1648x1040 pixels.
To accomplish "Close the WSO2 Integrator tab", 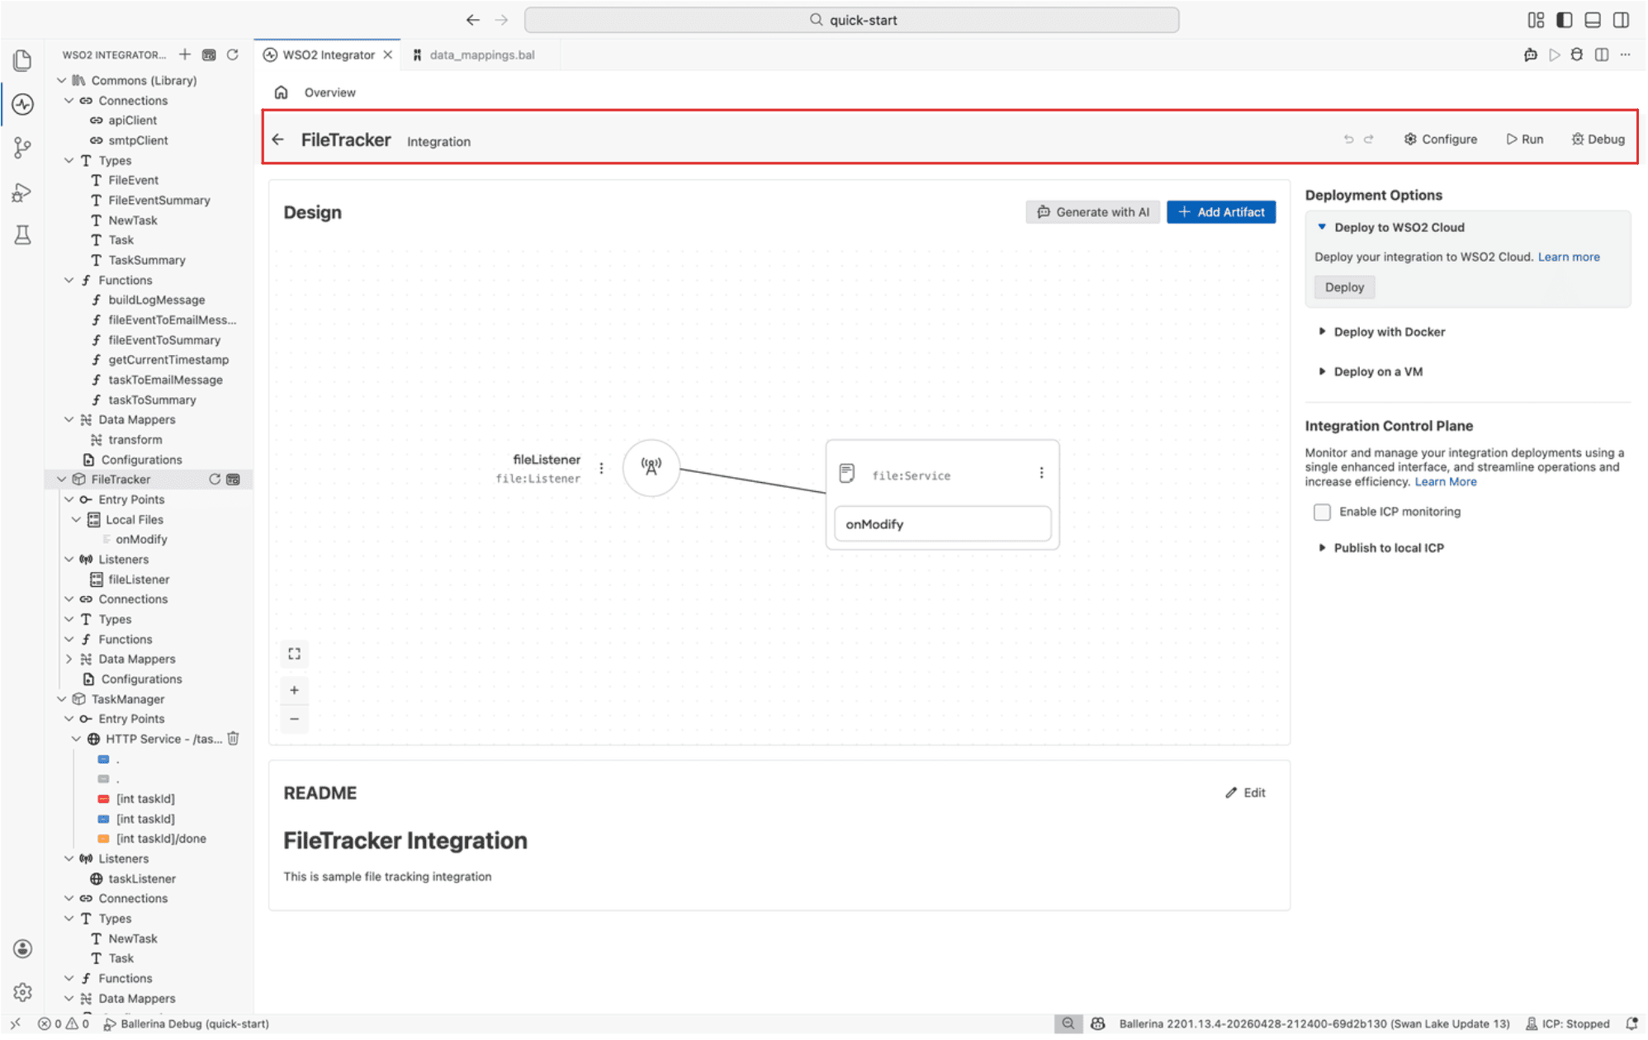I will [387, 54].
